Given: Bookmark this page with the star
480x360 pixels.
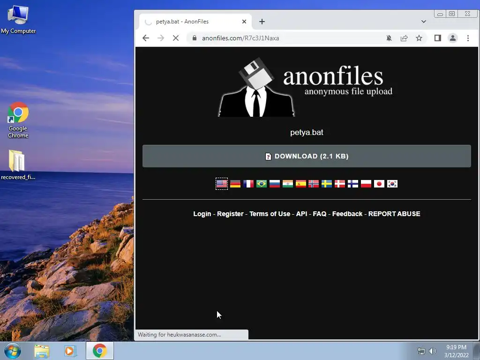Looking at the screenshot, I should pos(419,38).
